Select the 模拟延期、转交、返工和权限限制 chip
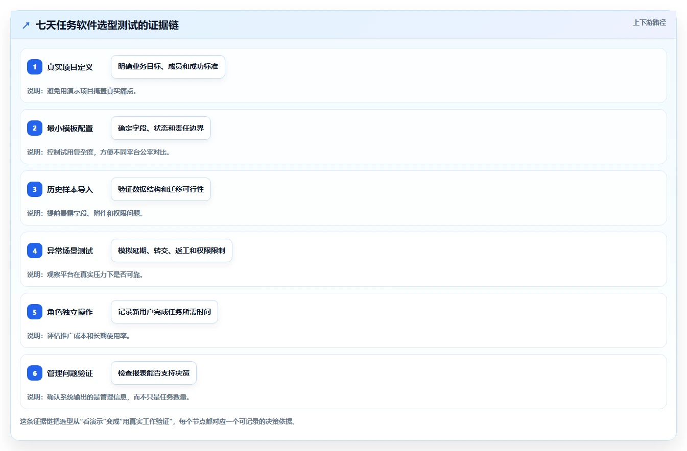 172,250
